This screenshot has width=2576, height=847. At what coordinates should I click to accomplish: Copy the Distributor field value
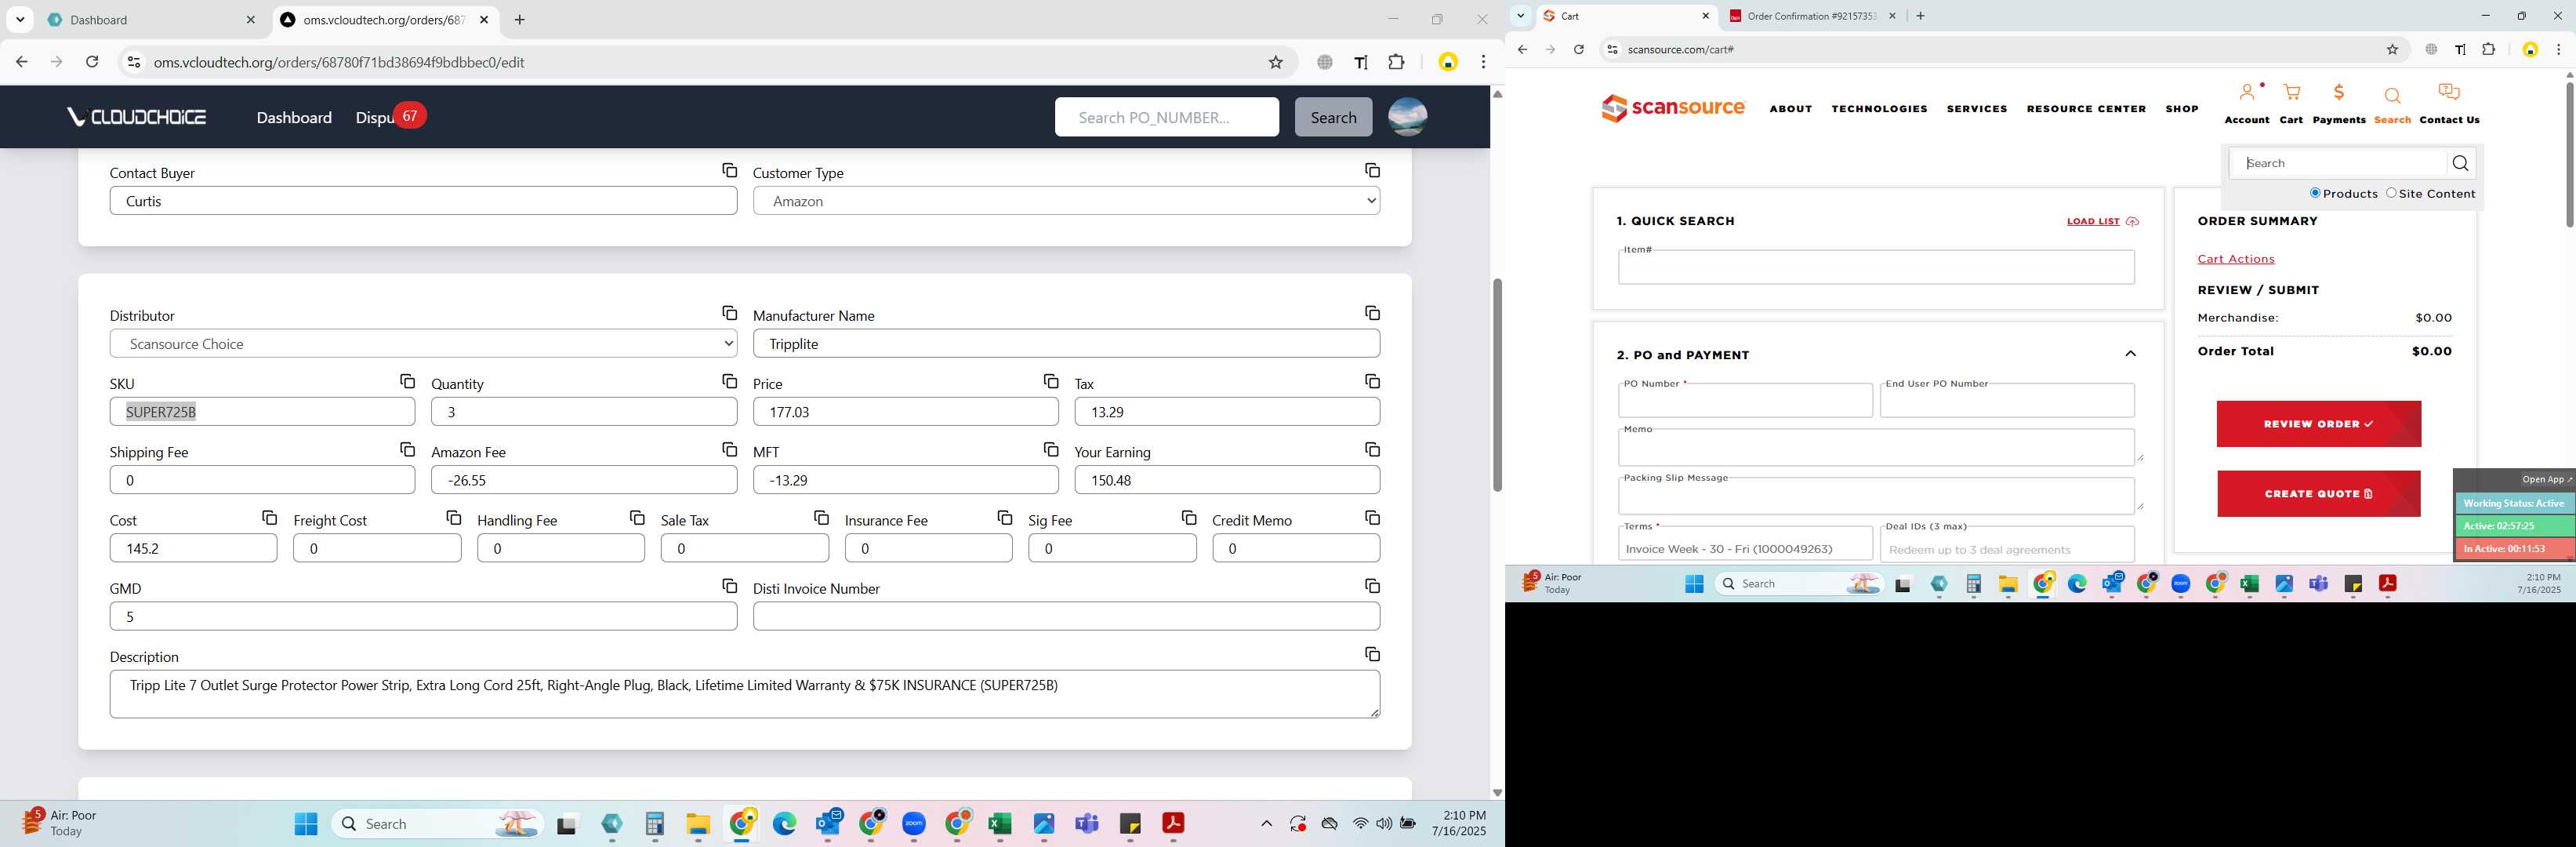[729, 314]
